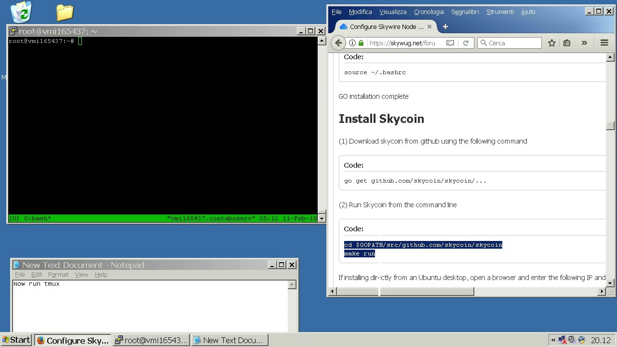The height and width of the screenshot is (347, 617).
Task: Click the 'Install Skycoin' heading
Action: pos(381,119)
